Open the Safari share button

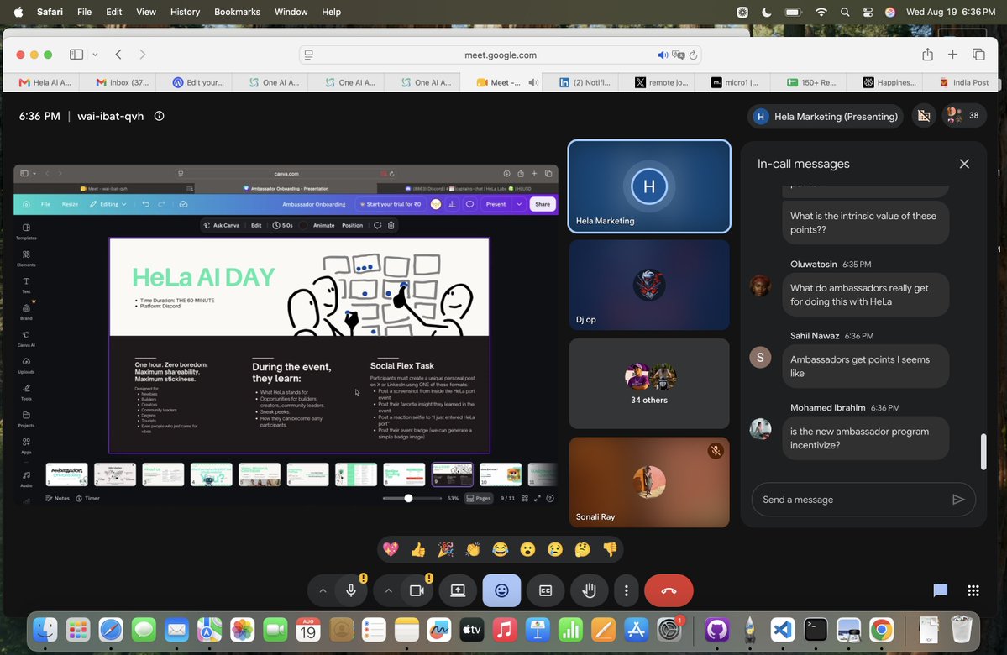pyautogui.click(x=927, y=55)
